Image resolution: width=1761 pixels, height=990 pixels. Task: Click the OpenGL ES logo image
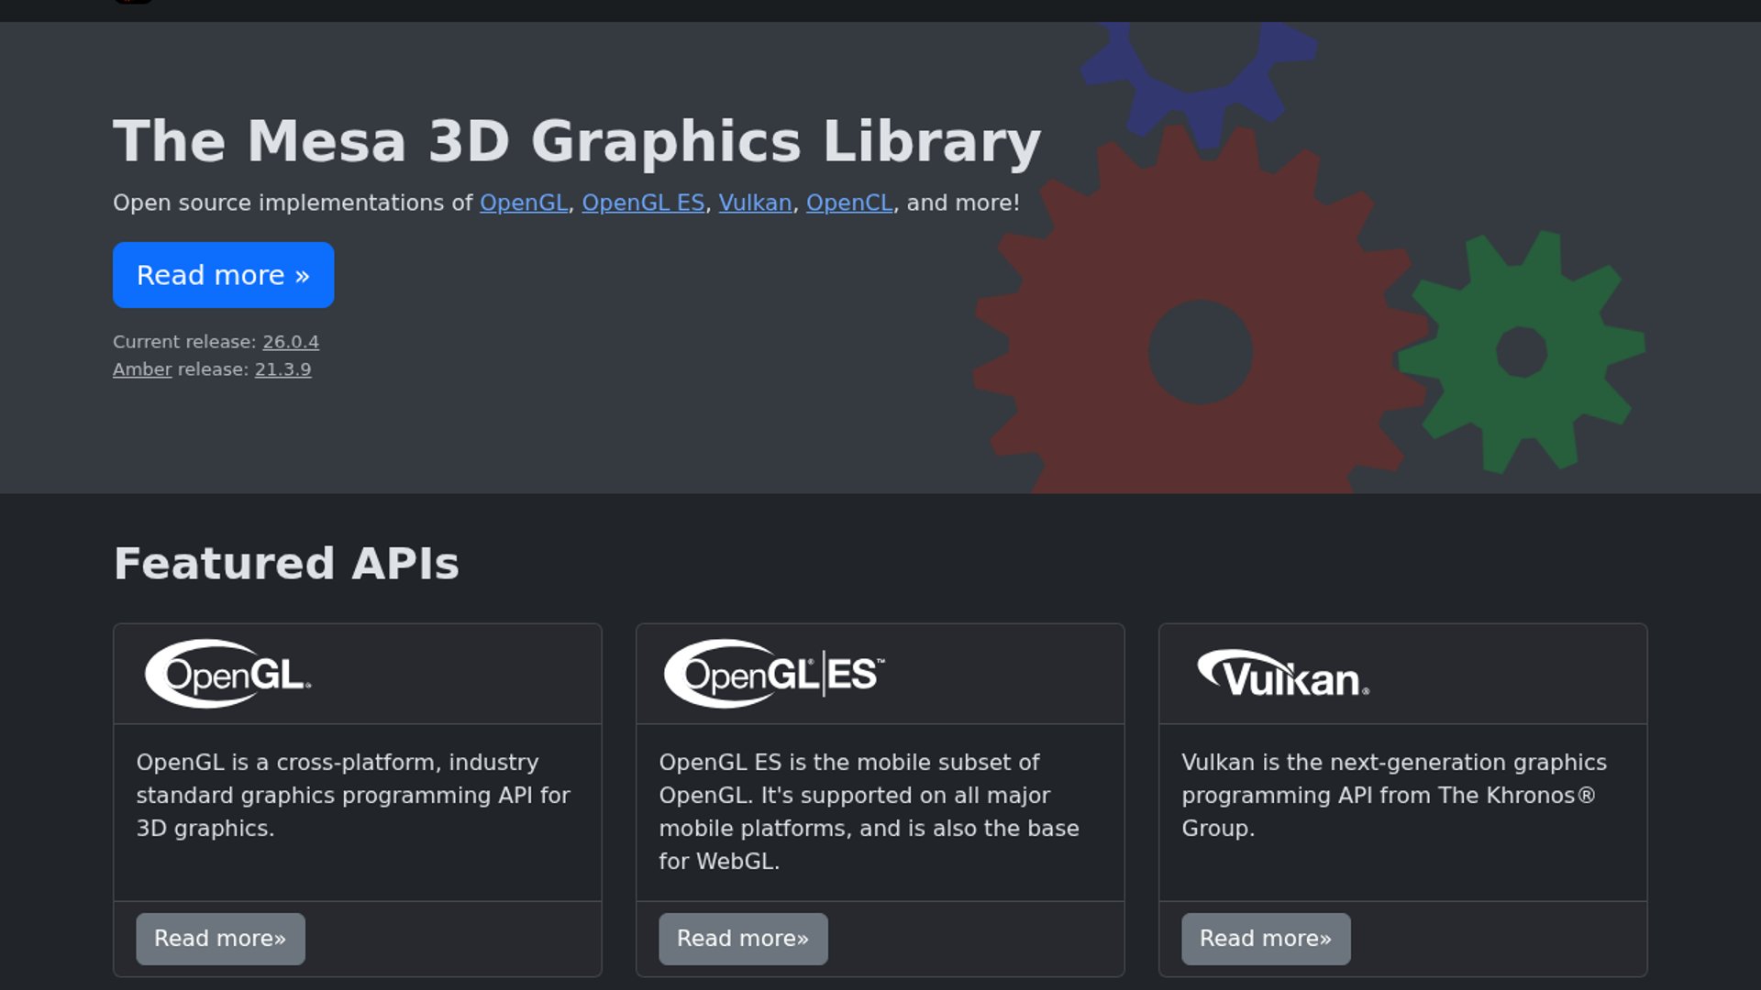click(774, 675)
